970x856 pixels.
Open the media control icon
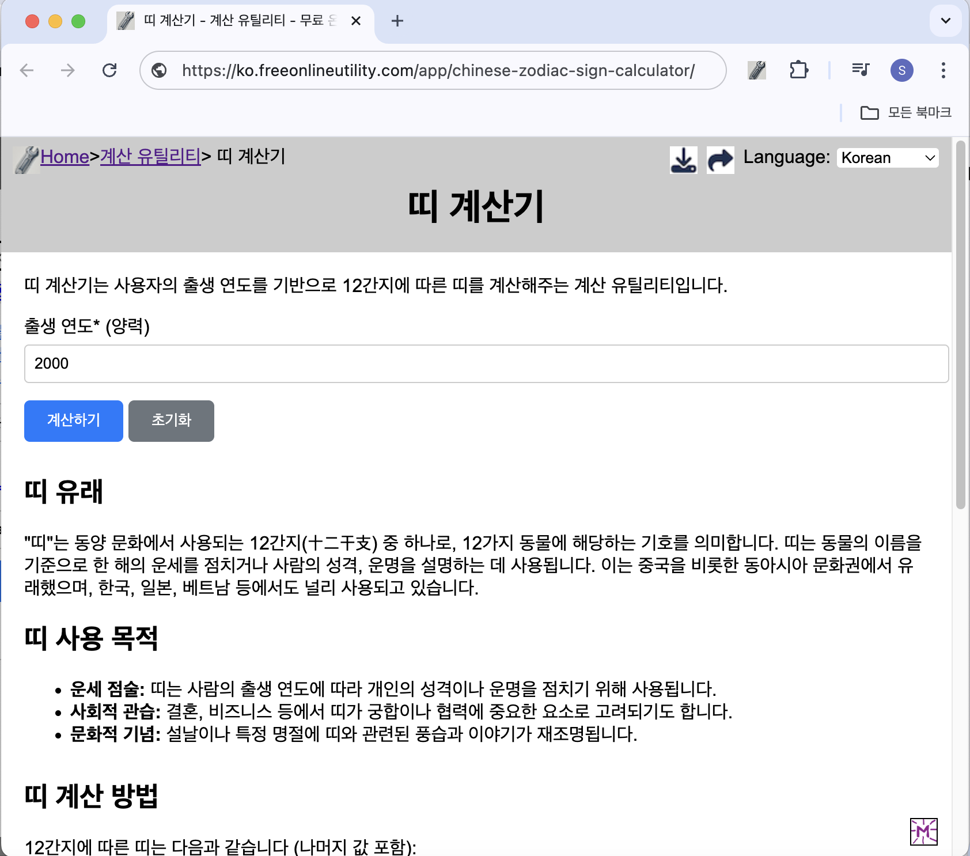click(x=861, y=70)
